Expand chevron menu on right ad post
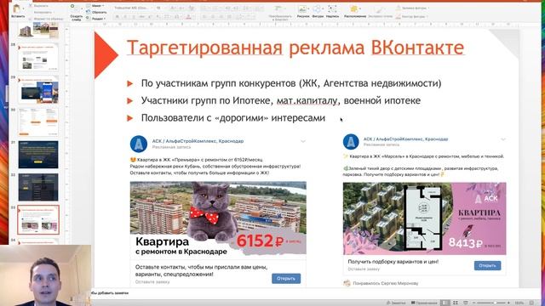This screenshot has width=545, height=306. click(x=503, y=139)
